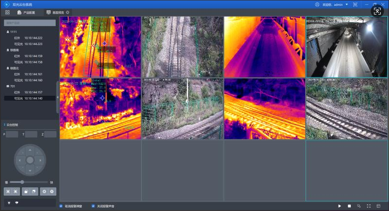This screenshot has height=211, width=389.
Task: Click the device icon beside 1111
Action: 8,32
